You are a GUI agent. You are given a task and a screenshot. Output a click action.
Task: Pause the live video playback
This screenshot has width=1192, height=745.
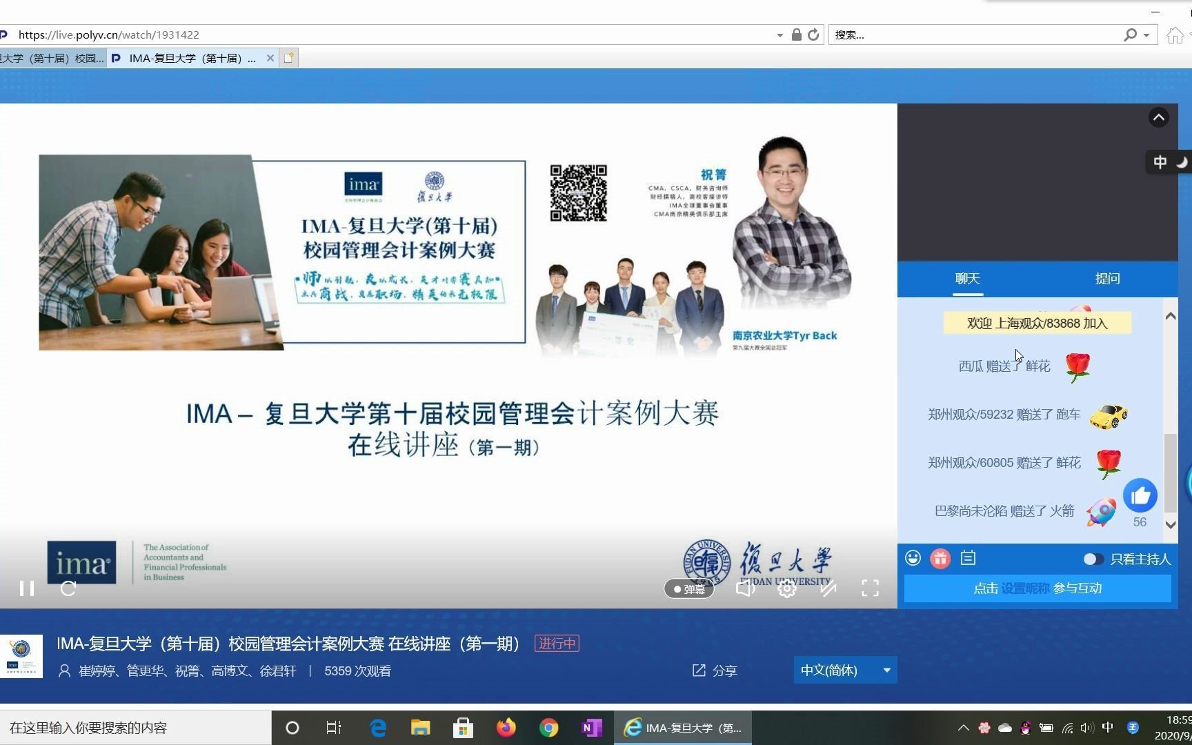(x=27, y=588)
